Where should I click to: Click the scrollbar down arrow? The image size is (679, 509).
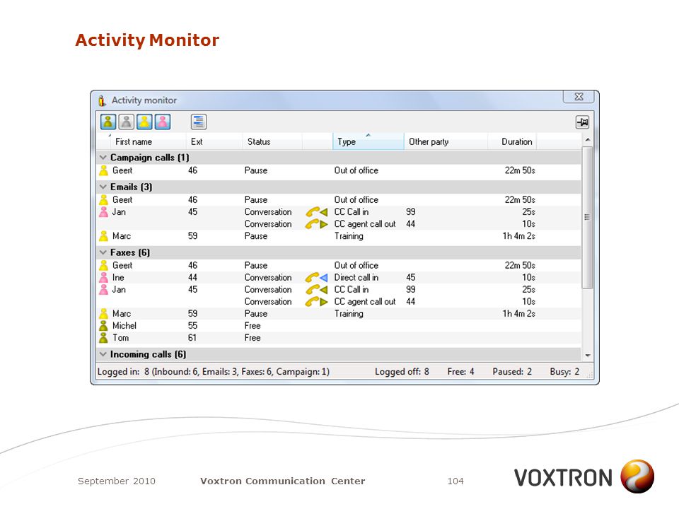click(588, 356)
